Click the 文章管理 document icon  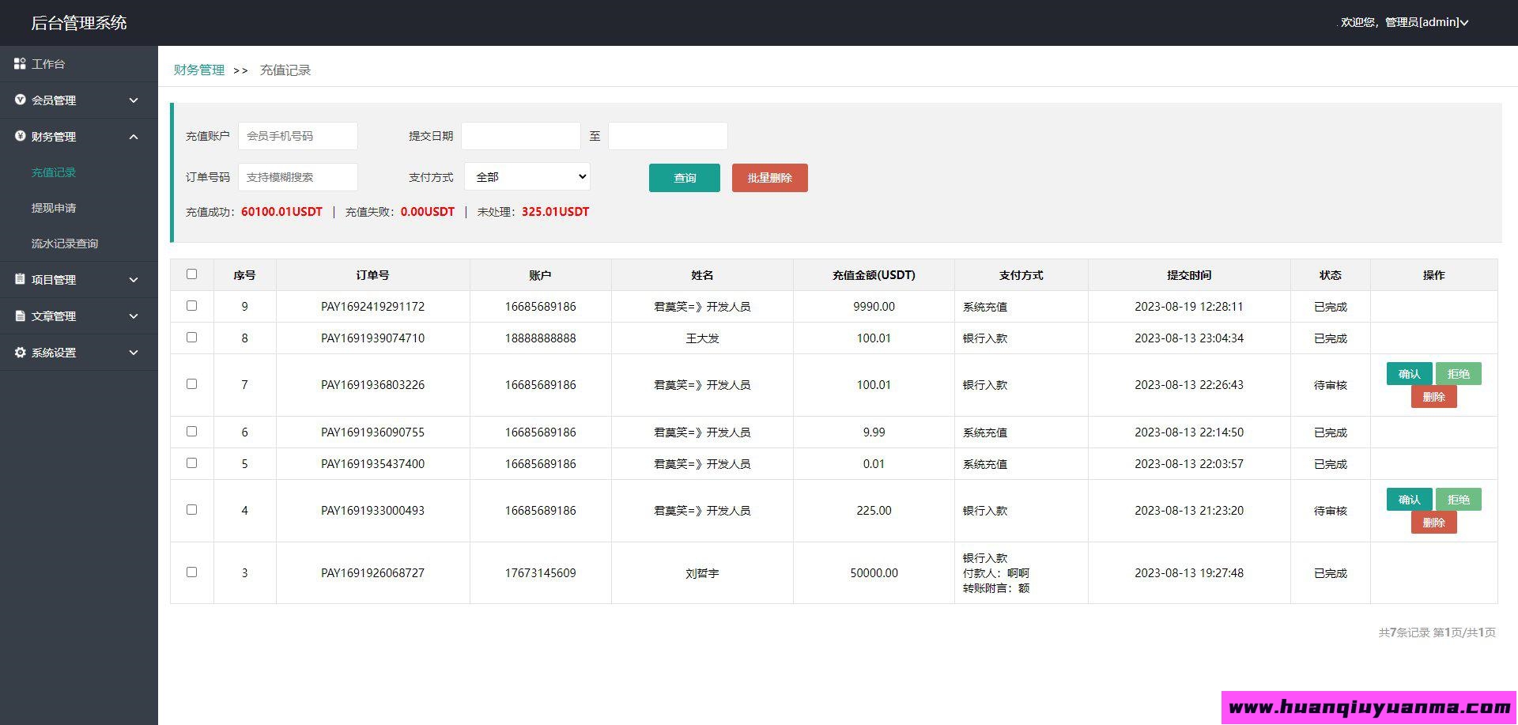[x=20, y=315]
